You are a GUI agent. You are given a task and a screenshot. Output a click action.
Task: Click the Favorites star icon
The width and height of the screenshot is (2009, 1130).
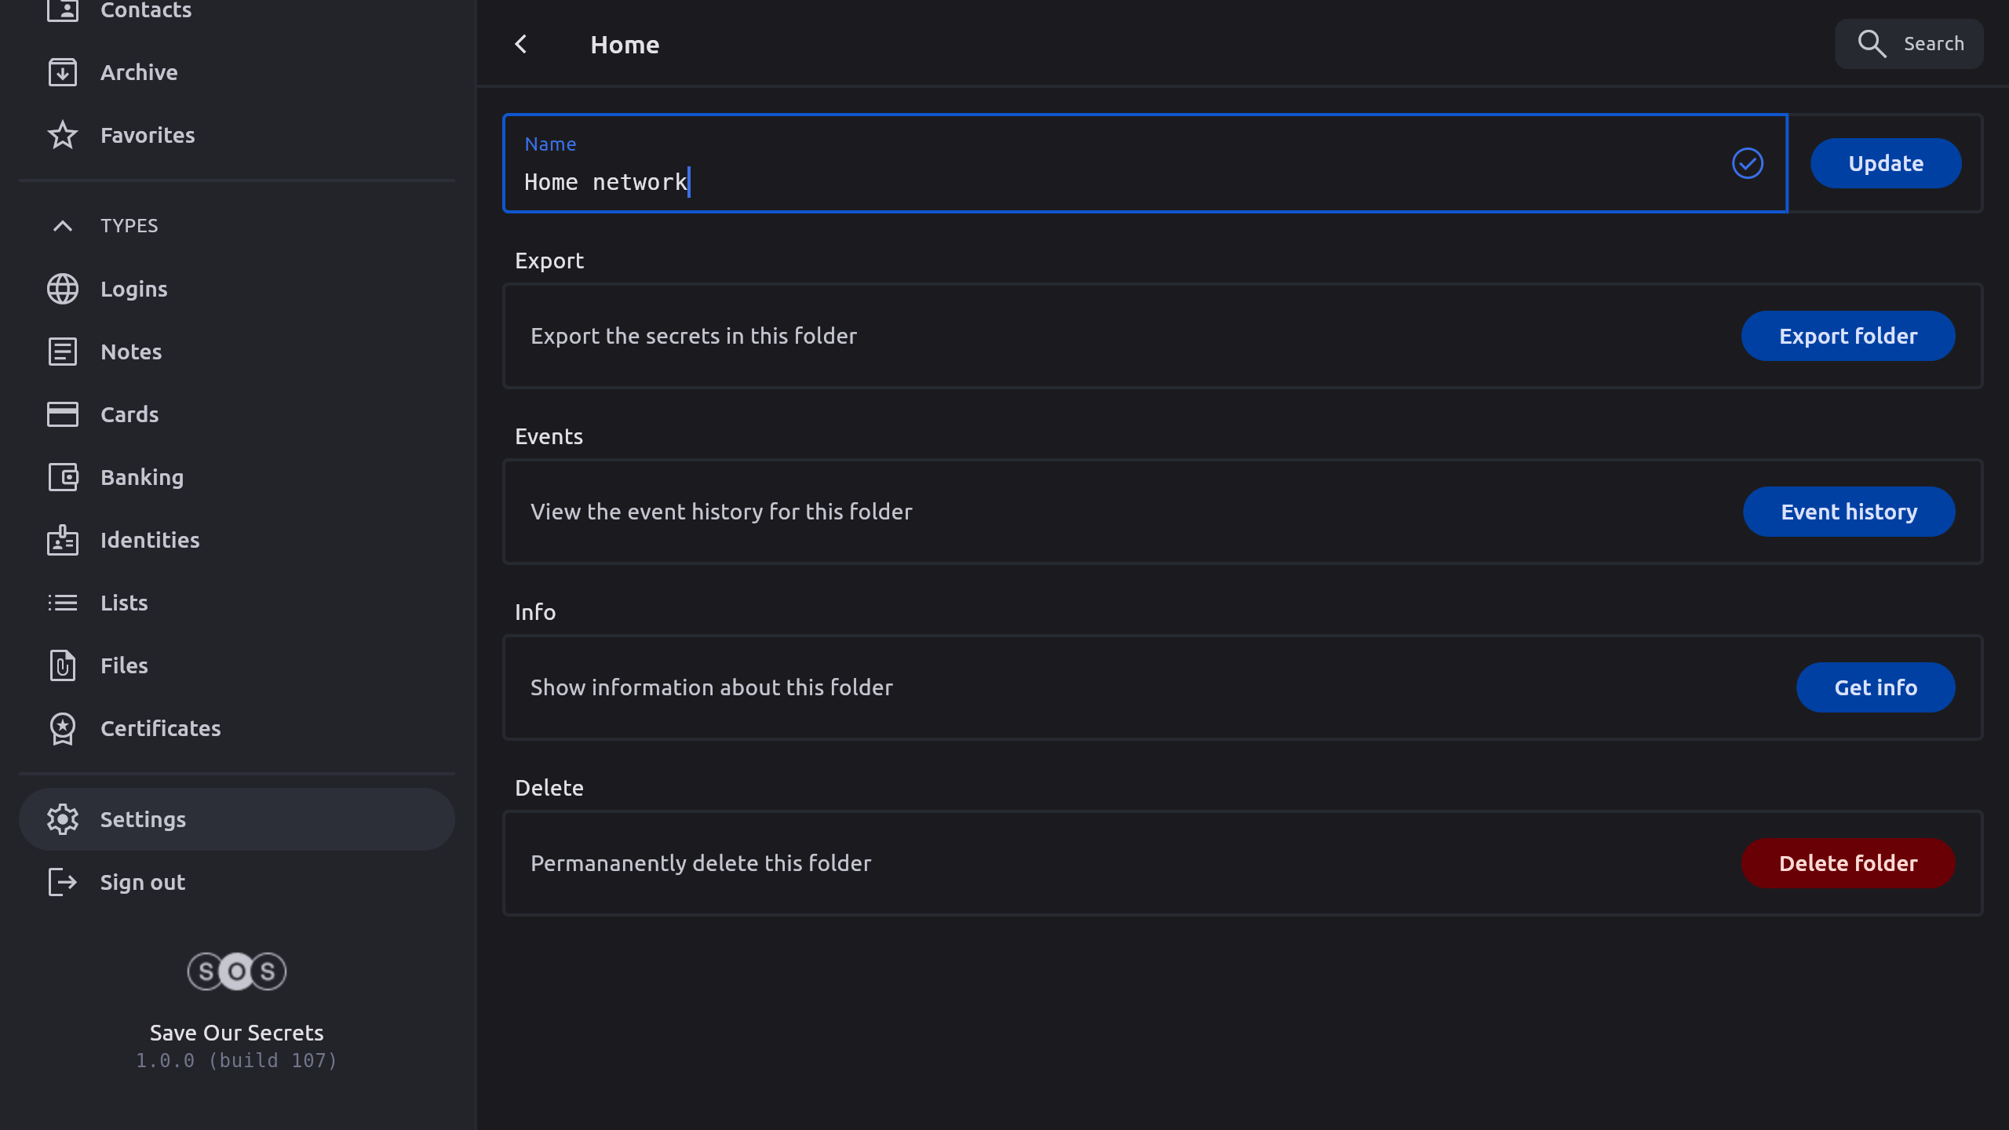coord(63,135)
